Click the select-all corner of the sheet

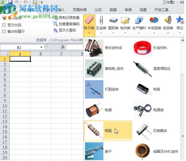coord(5,54)
